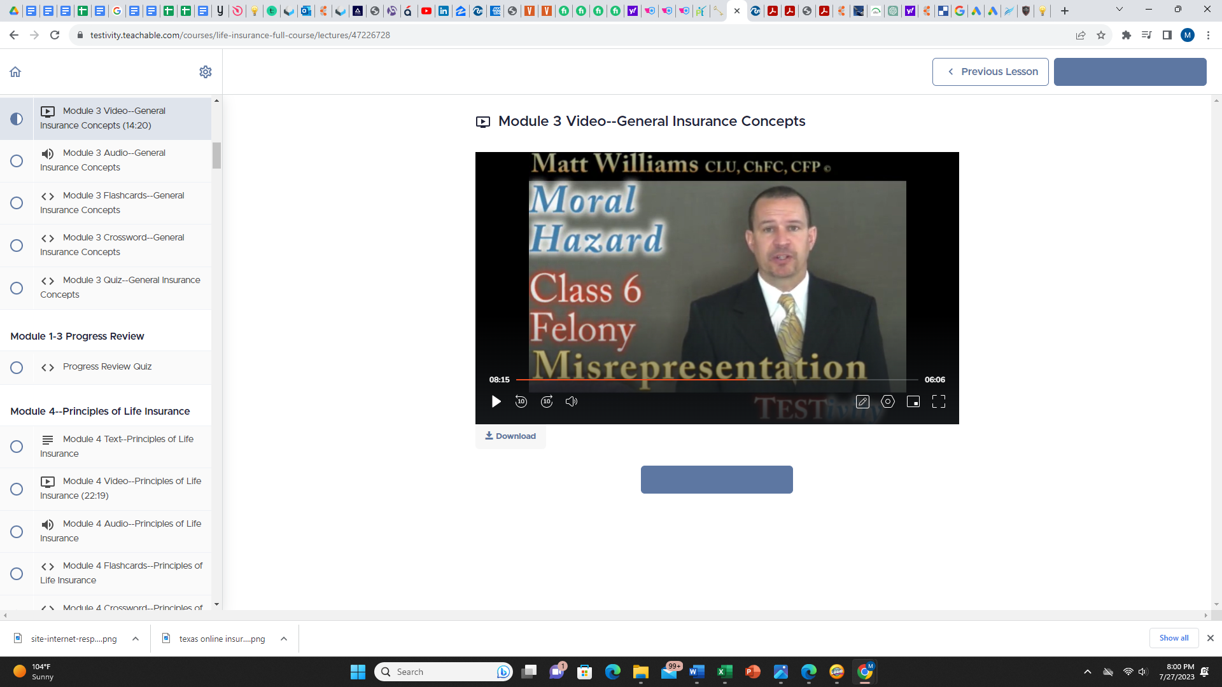Click the play button to resume video

496,402
